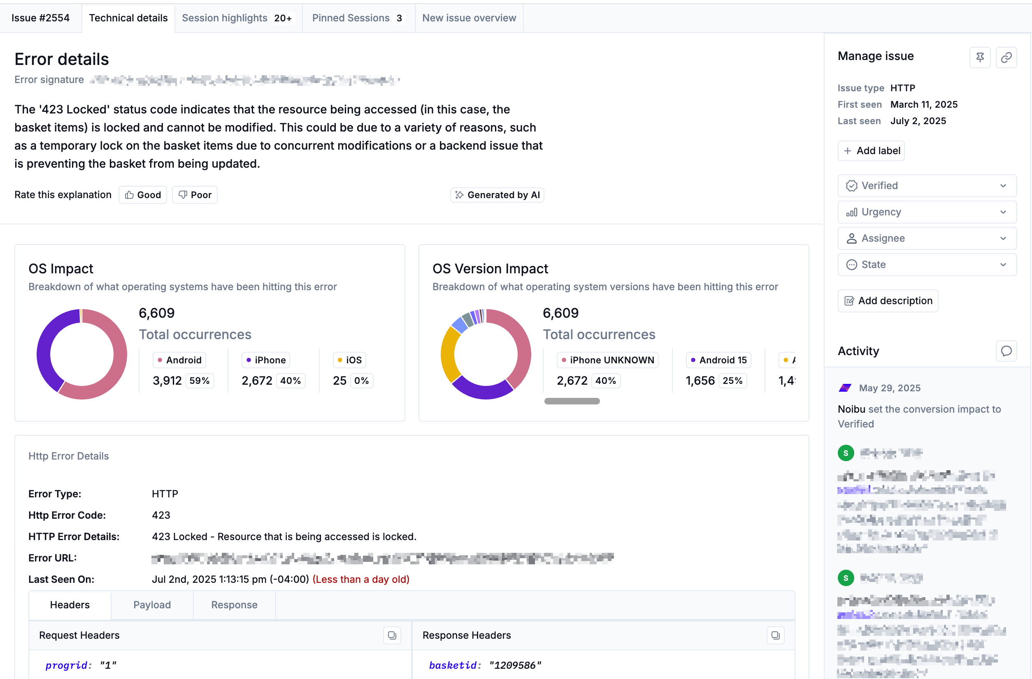Open the Assignee dropdown

pos(927,238)
